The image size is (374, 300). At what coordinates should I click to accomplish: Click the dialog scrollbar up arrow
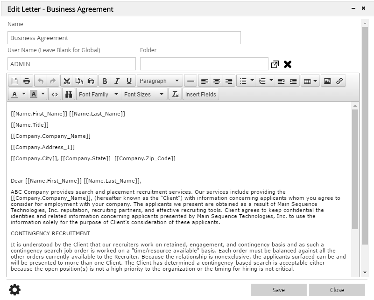tap(365, 23)
